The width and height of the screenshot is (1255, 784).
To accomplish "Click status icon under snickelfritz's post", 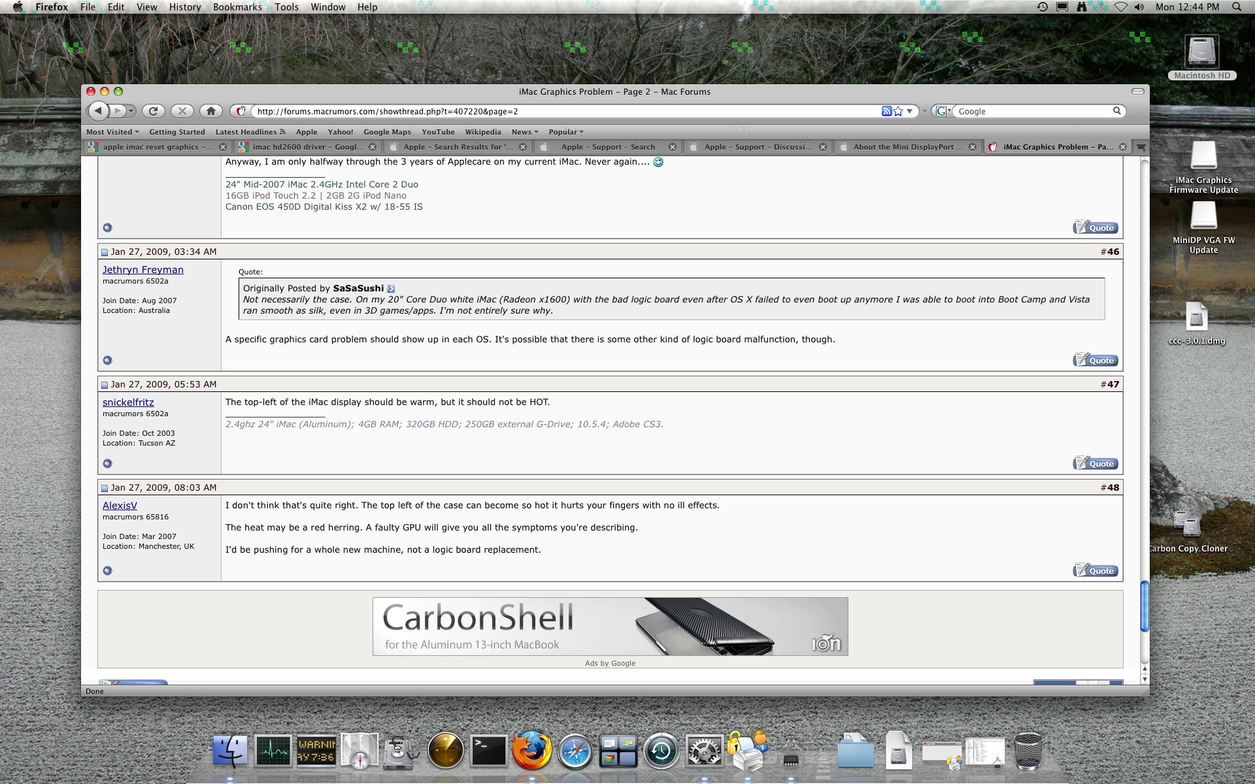I will pyautogui.click(x=108, y=463).
